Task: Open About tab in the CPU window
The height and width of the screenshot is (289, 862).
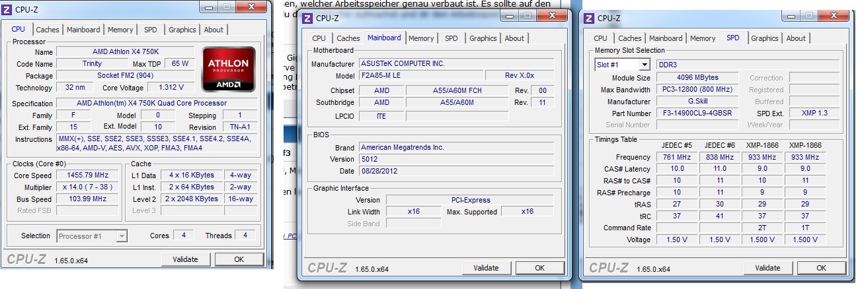Action: [x=214, y=30]
